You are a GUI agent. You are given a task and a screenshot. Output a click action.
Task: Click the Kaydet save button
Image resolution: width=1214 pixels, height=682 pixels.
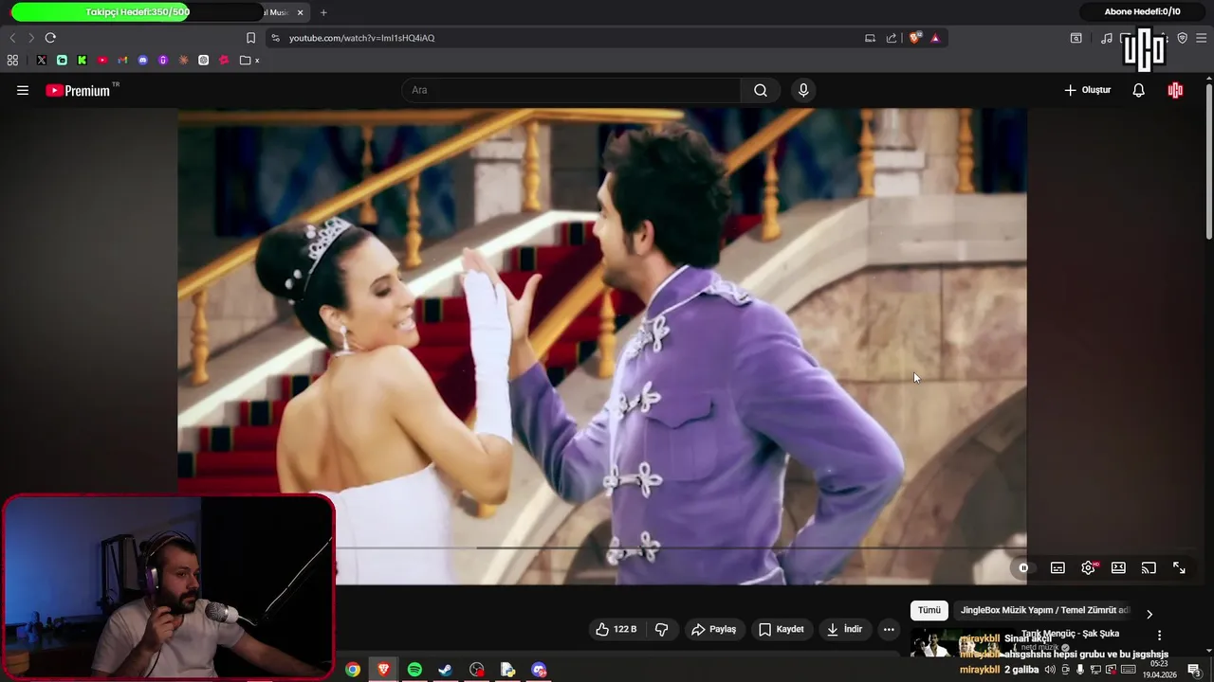click(781, 629)
